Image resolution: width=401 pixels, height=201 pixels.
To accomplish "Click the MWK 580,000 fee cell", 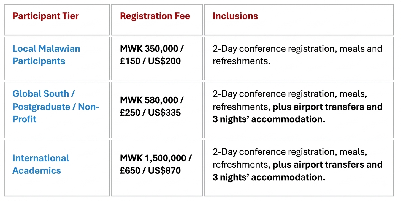I will coord(157,110).
